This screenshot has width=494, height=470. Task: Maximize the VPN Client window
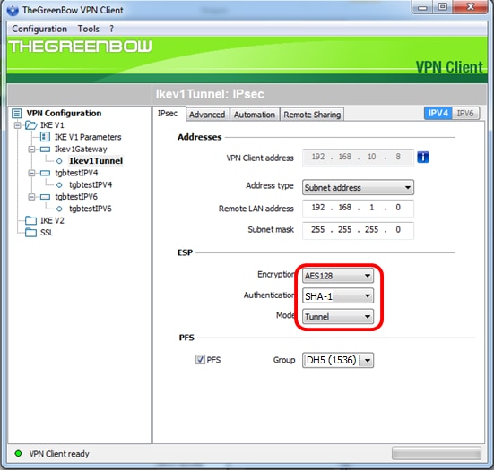point(443,7)
